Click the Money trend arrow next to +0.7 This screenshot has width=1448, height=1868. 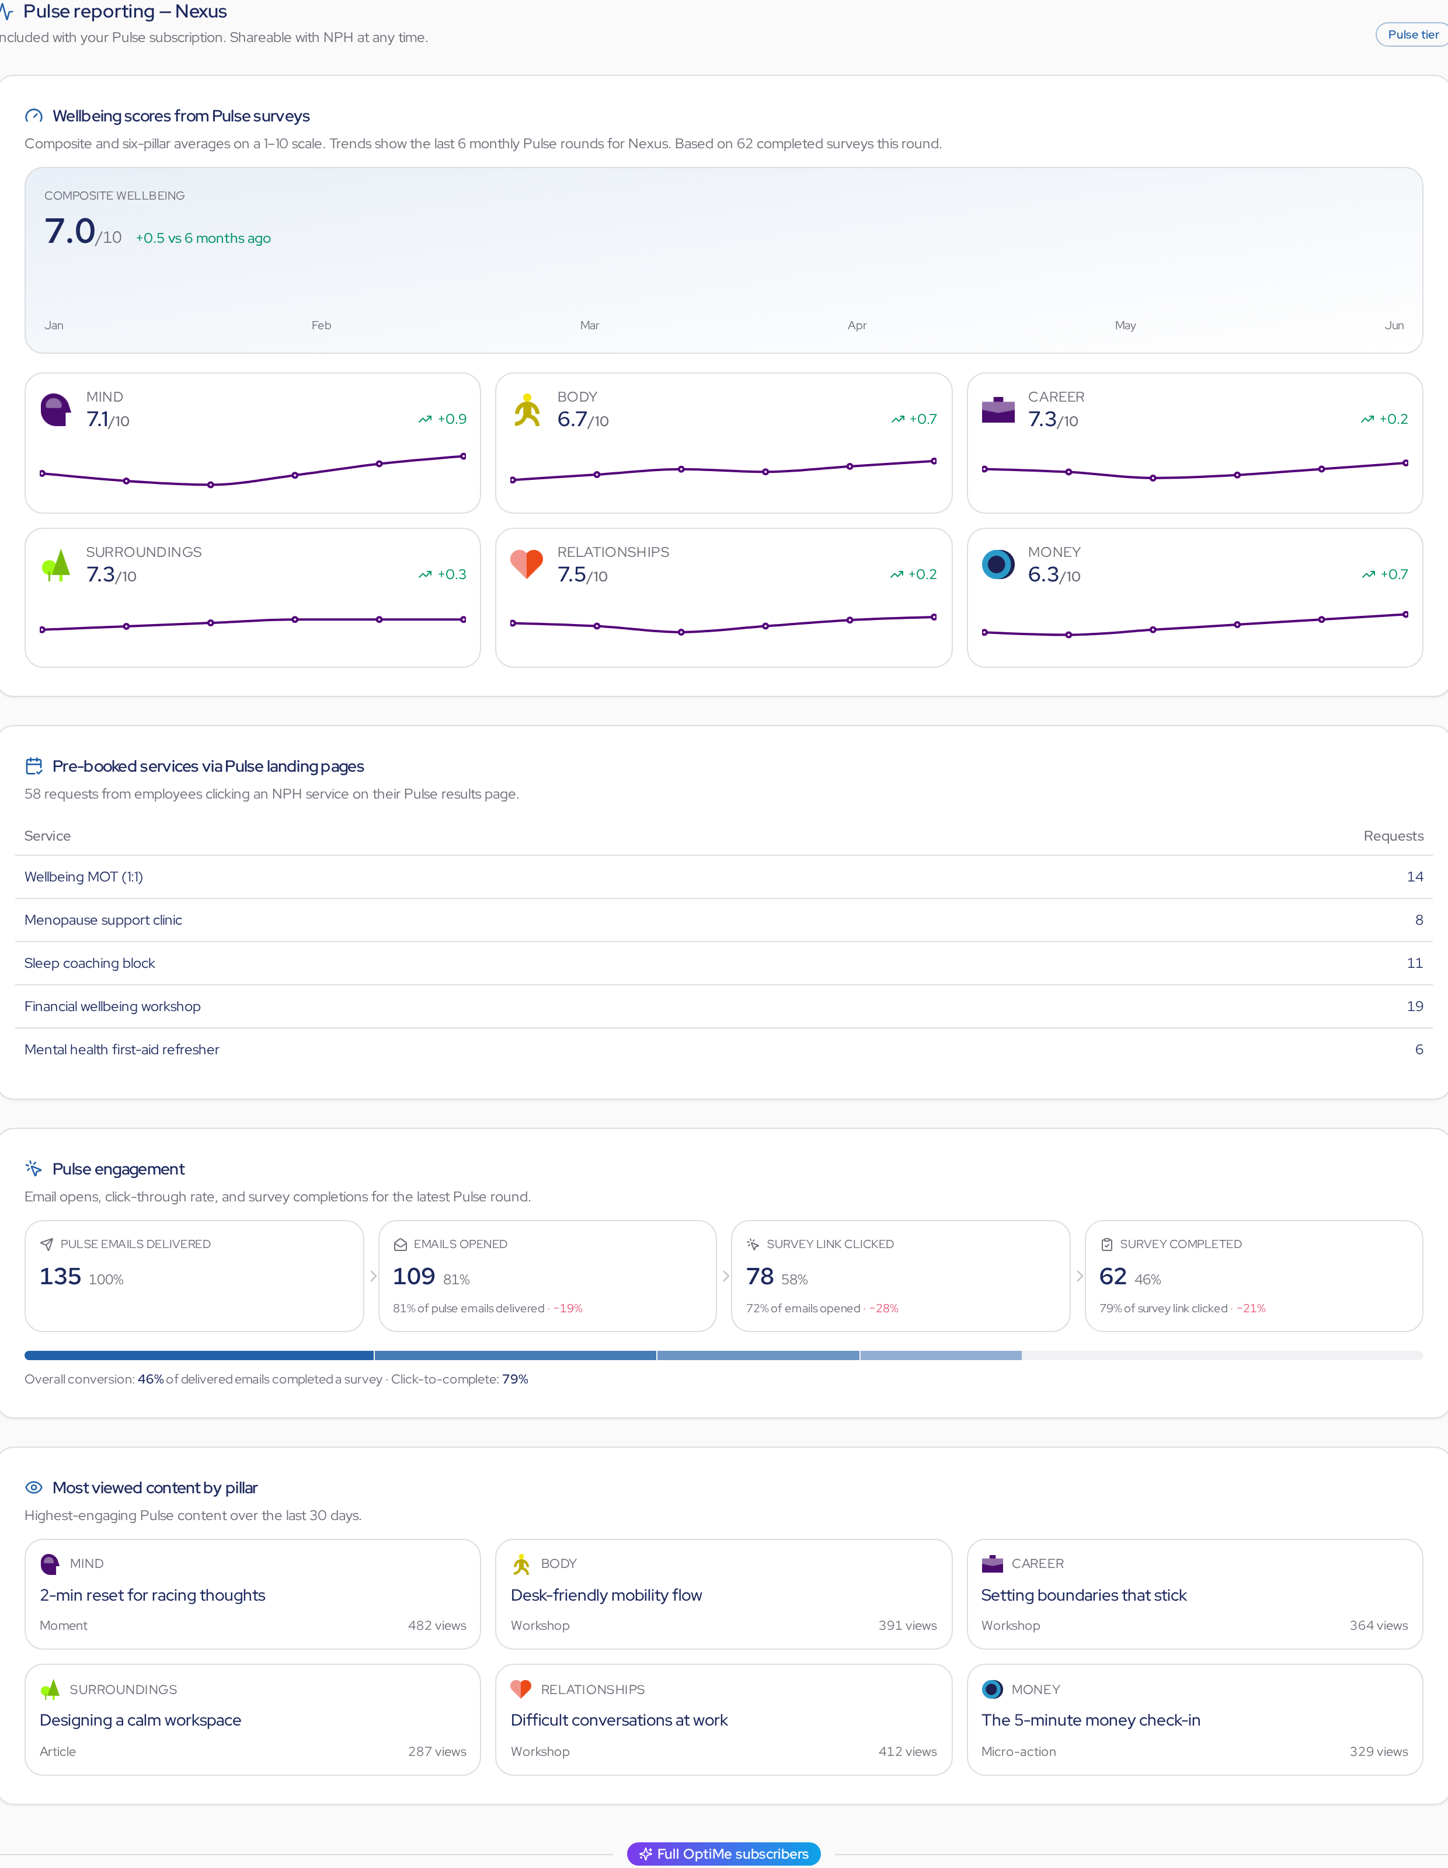click(x=1369, y=575)
